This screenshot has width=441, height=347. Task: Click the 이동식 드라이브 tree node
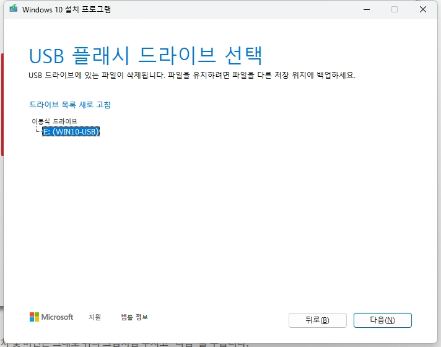(55, 121)
